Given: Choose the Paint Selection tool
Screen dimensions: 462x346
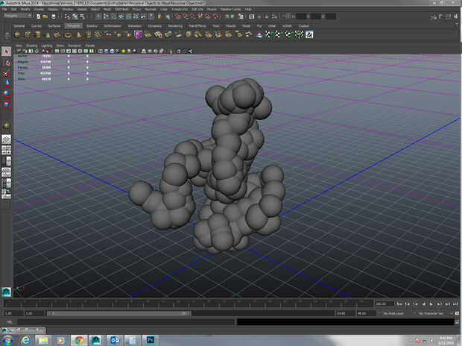Looking at the screenshot, I should (x=7, y=73).
